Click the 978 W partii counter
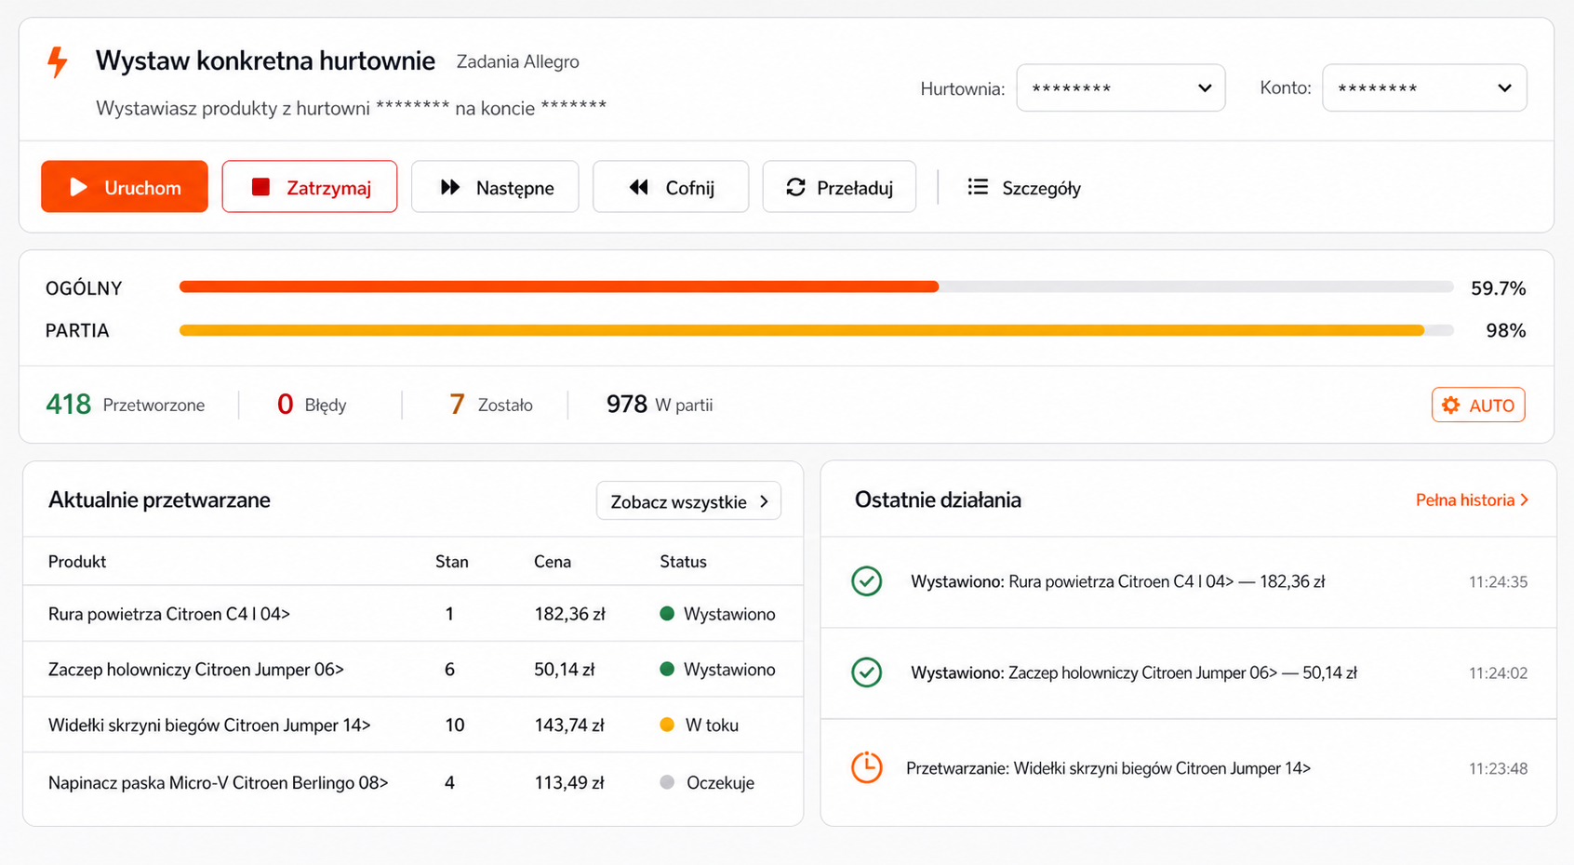Viewport: 1574px width, 865px height. [660, 405]
